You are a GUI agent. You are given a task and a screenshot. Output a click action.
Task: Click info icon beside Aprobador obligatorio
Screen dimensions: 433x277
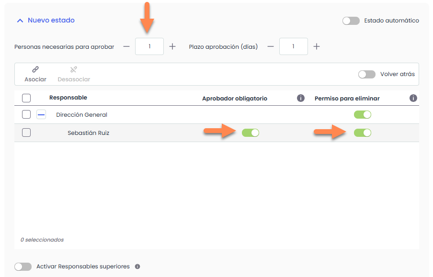coord(301,98)
